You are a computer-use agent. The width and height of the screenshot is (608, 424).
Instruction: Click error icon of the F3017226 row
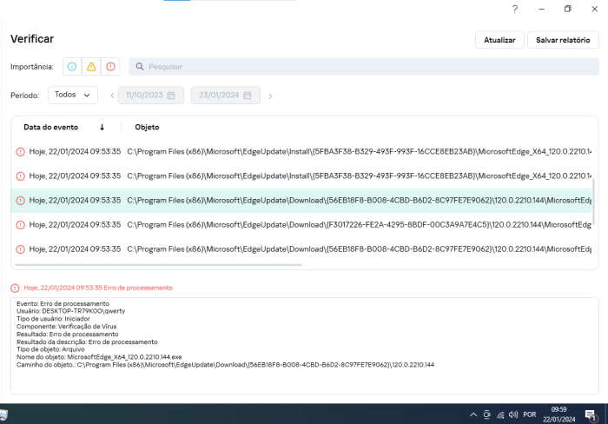(20, 225)
